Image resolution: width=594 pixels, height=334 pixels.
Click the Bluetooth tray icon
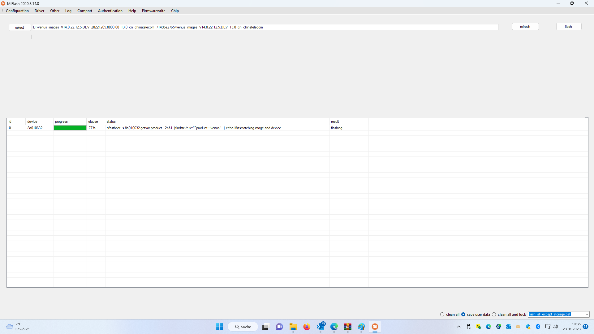(538, 327)
